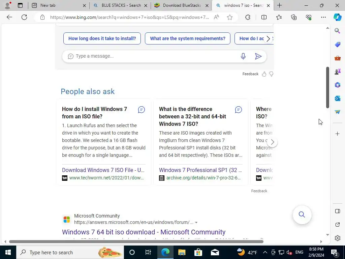
Task: Open chat for 'How do I install Windows 7'
Action: click(141, 110)
